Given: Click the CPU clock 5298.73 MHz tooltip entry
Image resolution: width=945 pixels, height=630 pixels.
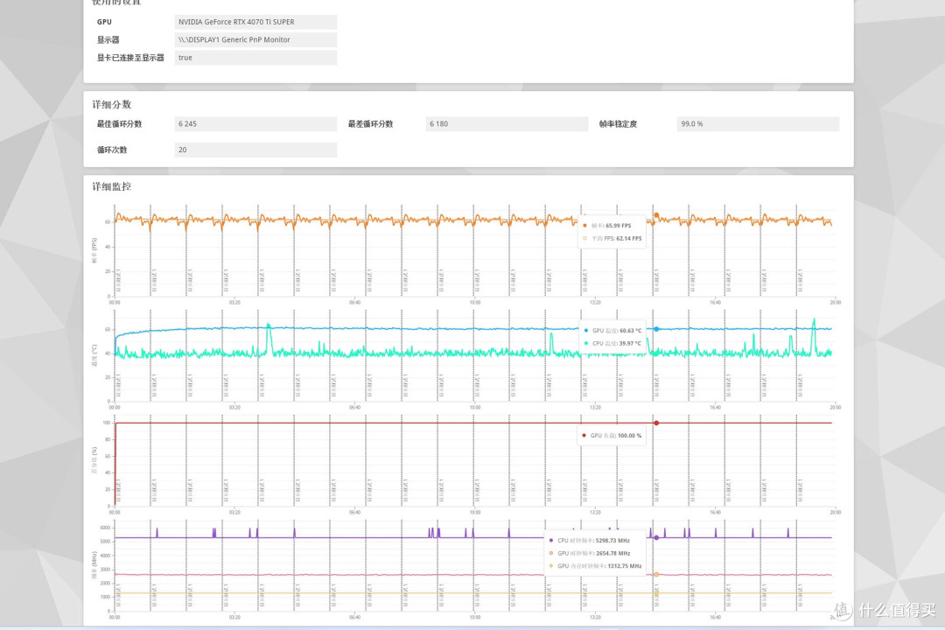Looking at the screenshot, I should (590, 540).
